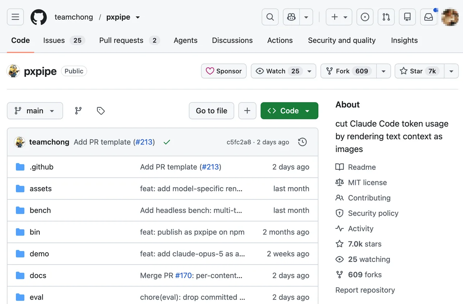View branches via the branch icon
The width and height of the screenshot is (463, 304).
click(x=78, y=111)
